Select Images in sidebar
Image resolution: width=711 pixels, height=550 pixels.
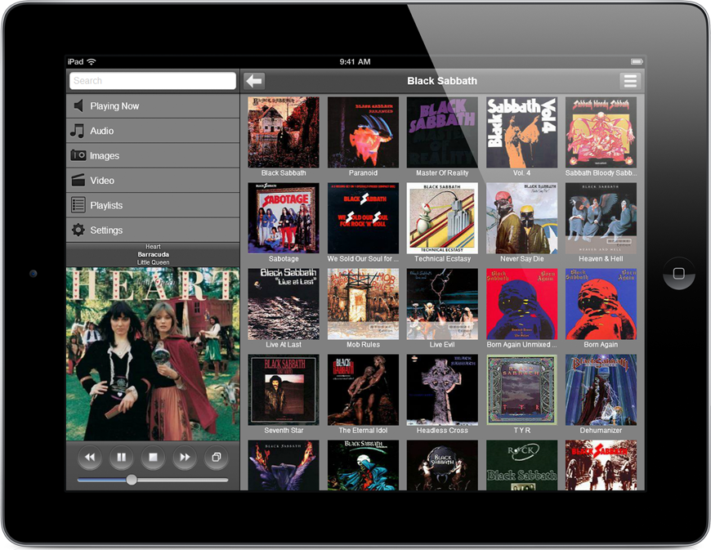153,155
